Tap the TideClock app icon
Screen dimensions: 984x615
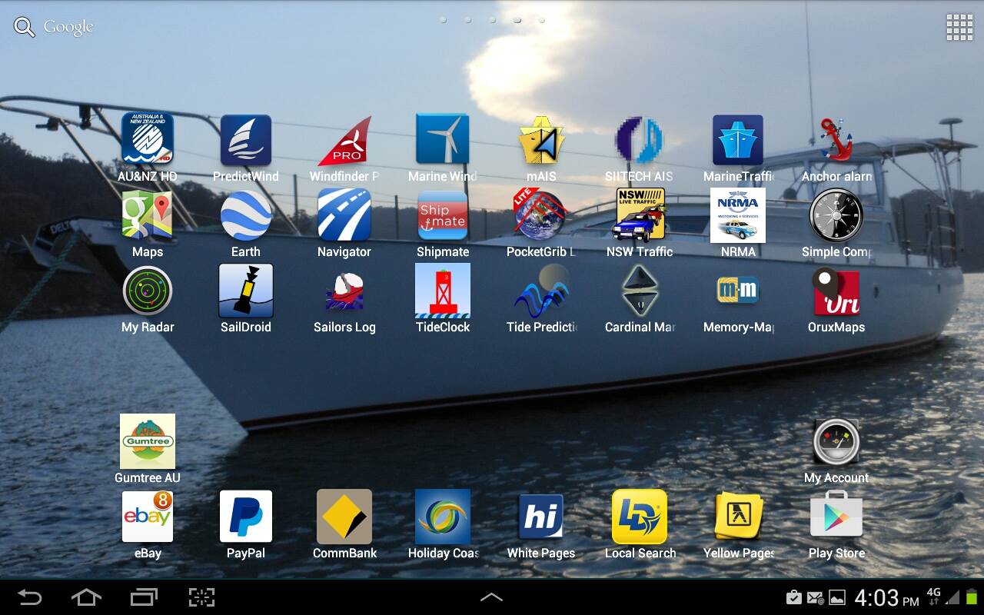(443, 291)
